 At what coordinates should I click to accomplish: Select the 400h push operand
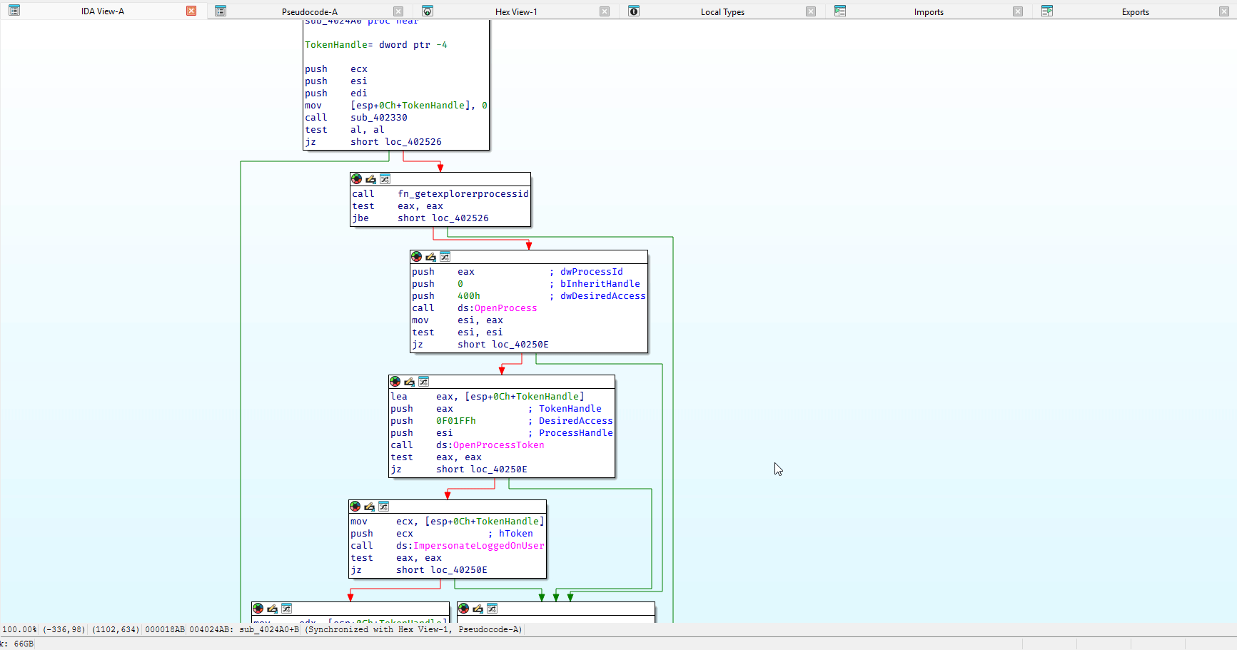pos(469,296)
